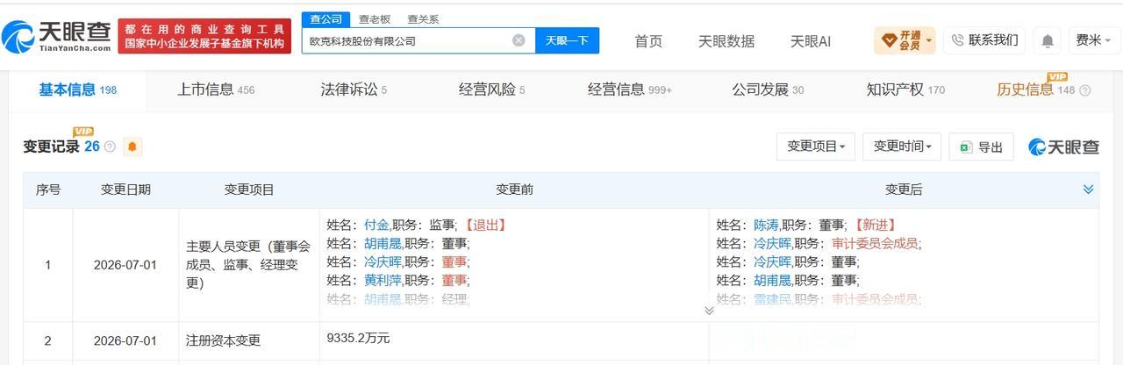Open the red promotional banner beside logo
The width and height of the screenshot is (1123, 365).
[204, 36]
